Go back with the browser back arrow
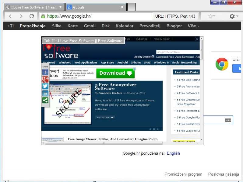This screenshot has width=243, height=182. pyautogui.click(x=10, y=16)
